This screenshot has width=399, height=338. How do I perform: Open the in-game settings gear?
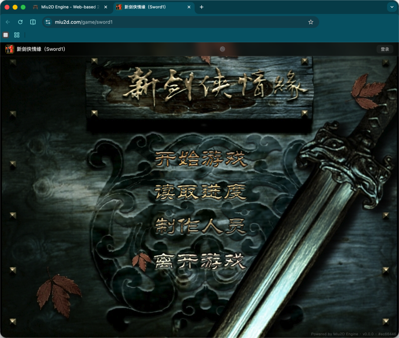click(222, 49)
